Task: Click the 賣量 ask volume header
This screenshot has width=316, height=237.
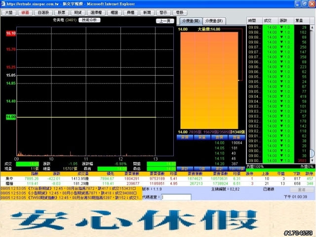Action: [237, 137]
